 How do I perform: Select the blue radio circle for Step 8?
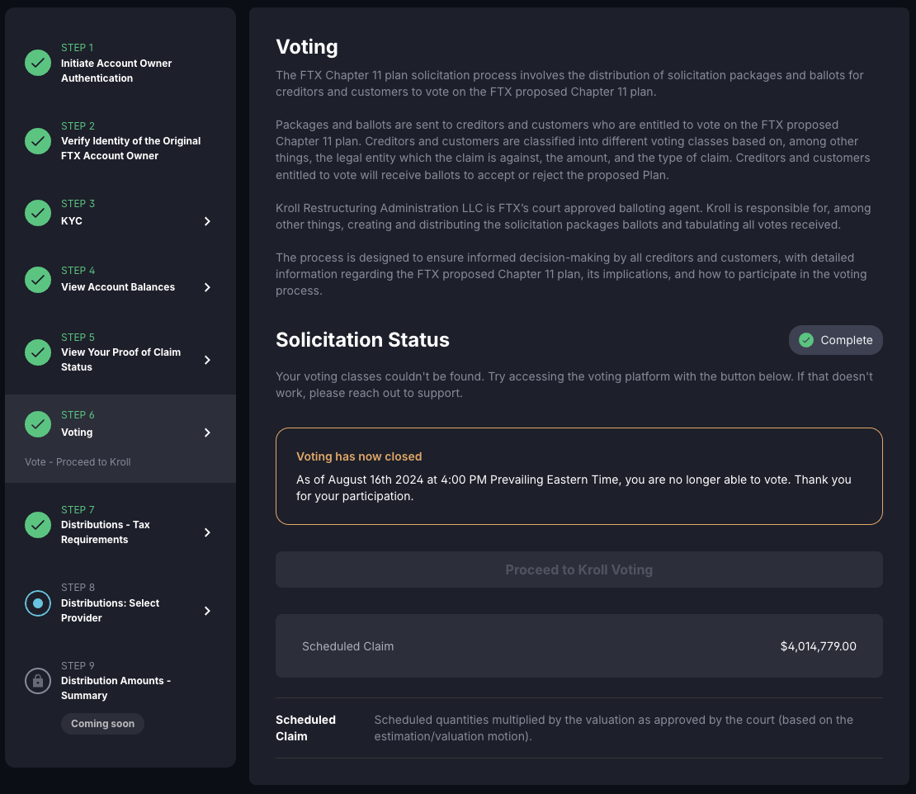pyautogui.click(x=38, y=603)
